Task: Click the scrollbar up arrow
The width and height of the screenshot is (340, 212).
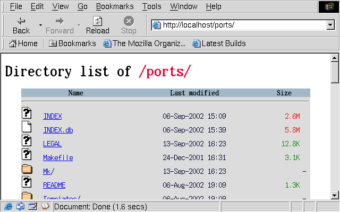Action: click(335, 58)
